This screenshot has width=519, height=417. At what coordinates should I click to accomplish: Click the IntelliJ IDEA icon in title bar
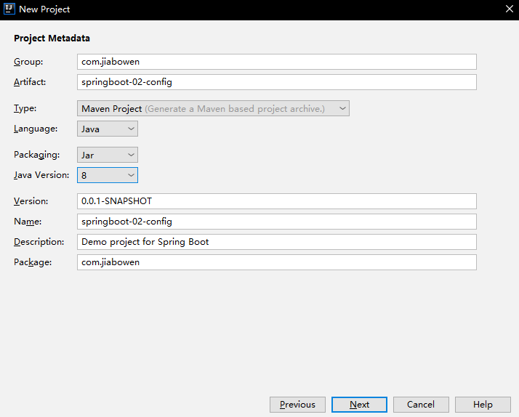pyautogui.click(x=9, y=9)
